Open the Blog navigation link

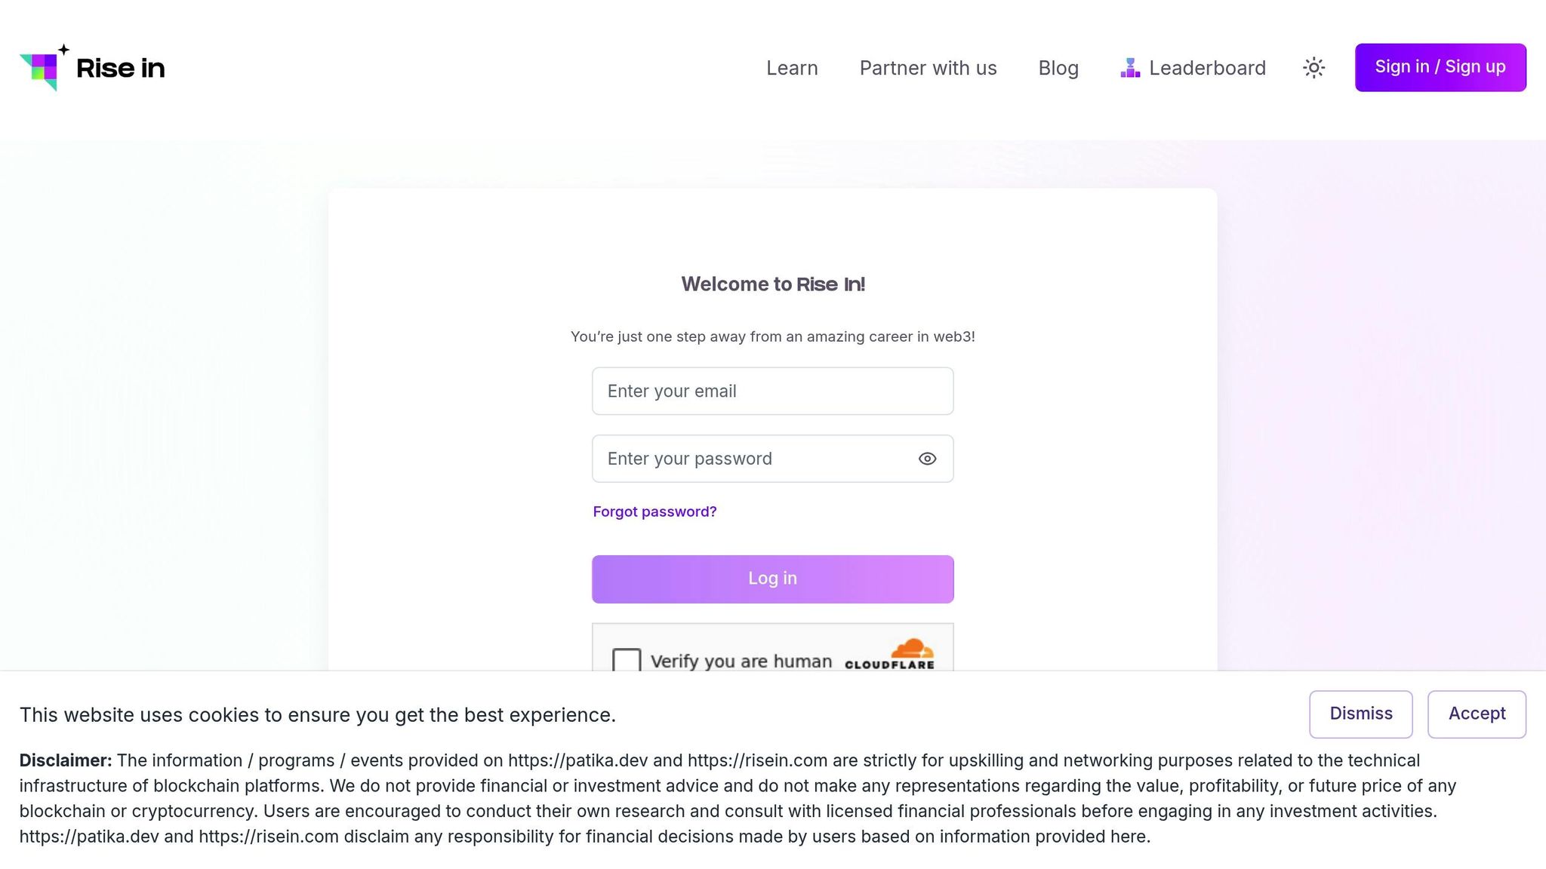tap(1058, 68)
